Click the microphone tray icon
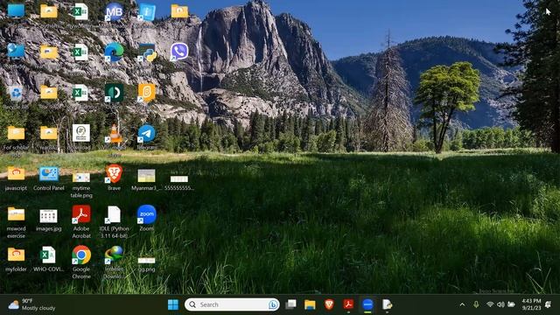The width and height of the screenshot is (560, 315). 476,304
